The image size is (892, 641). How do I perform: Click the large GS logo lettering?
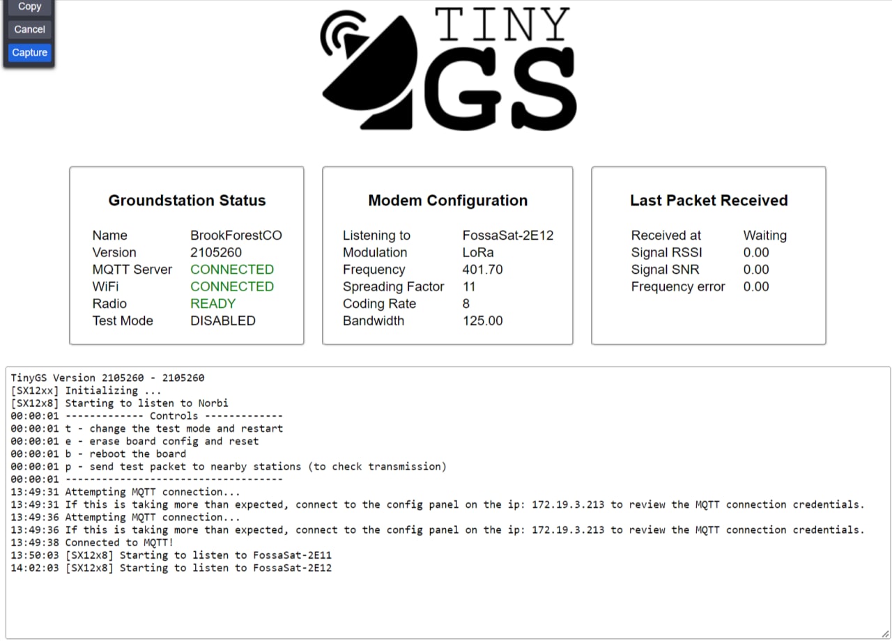500,88
